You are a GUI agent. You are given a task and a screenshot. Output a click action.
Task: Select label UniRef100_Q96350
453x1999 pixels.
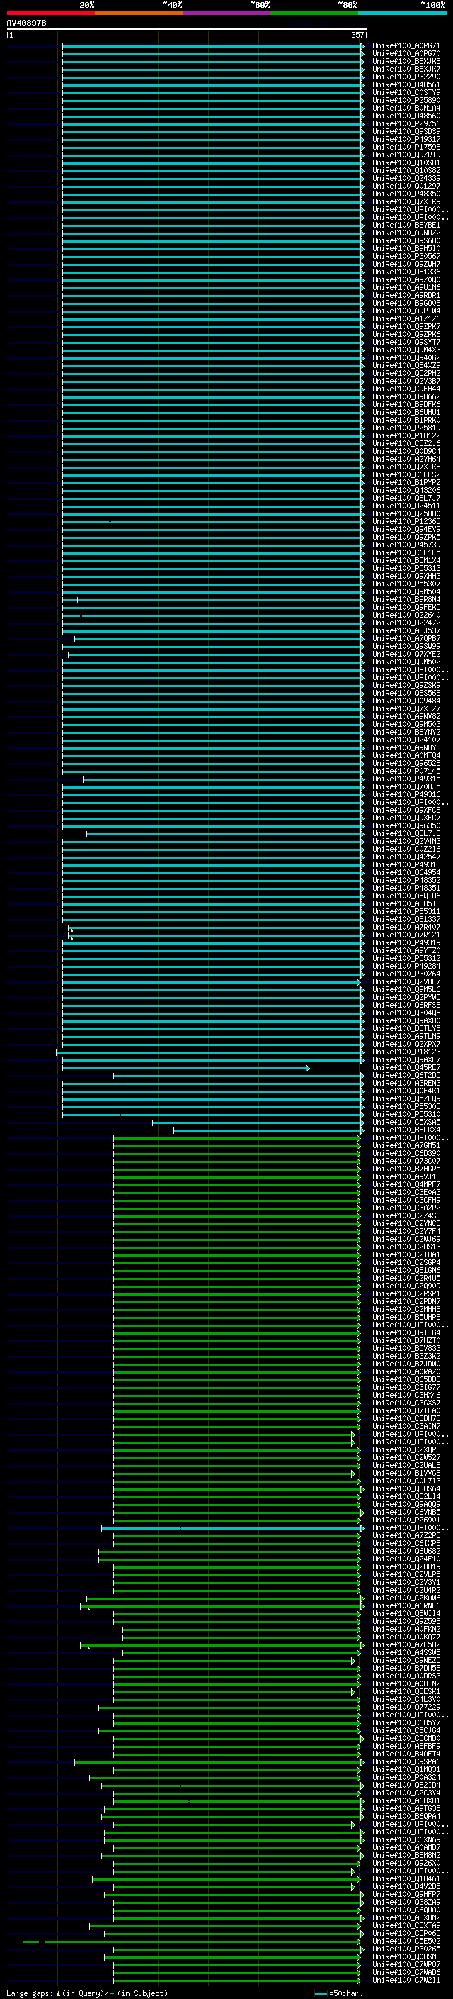(x=406, y=825)
